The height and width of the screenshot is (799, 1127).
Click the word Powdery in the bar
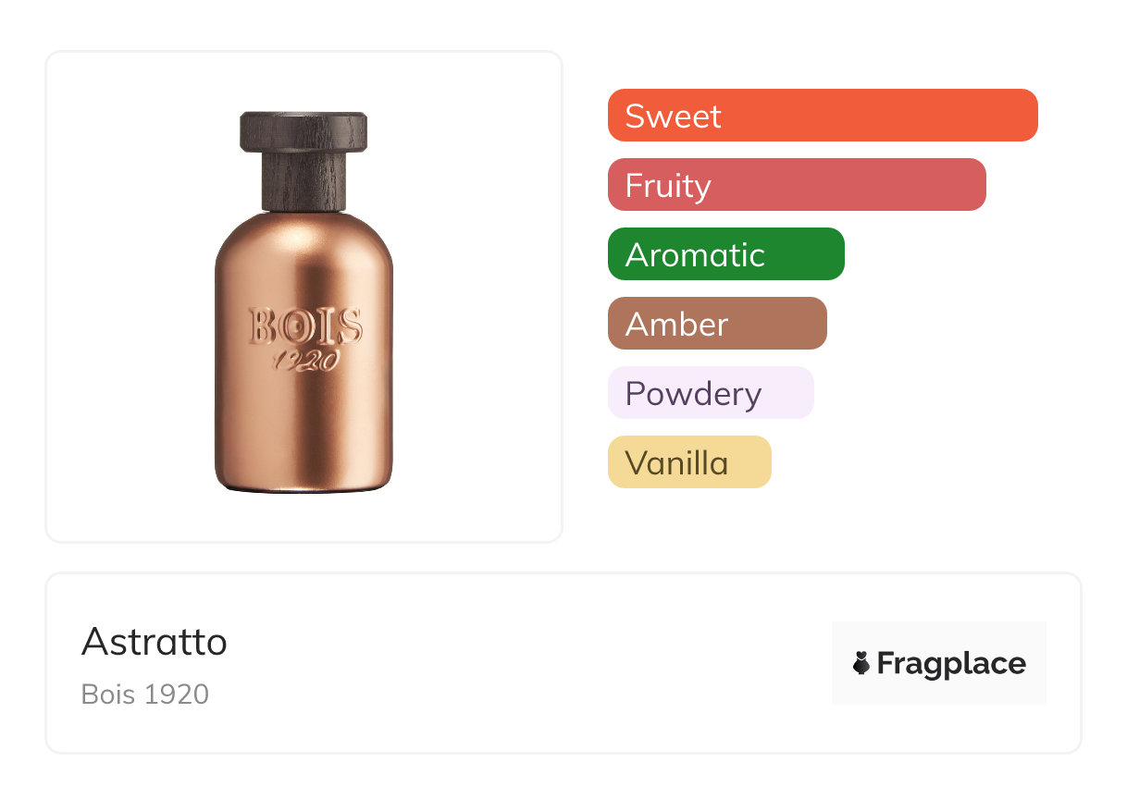pyautogui.click(x=693, y=394)
